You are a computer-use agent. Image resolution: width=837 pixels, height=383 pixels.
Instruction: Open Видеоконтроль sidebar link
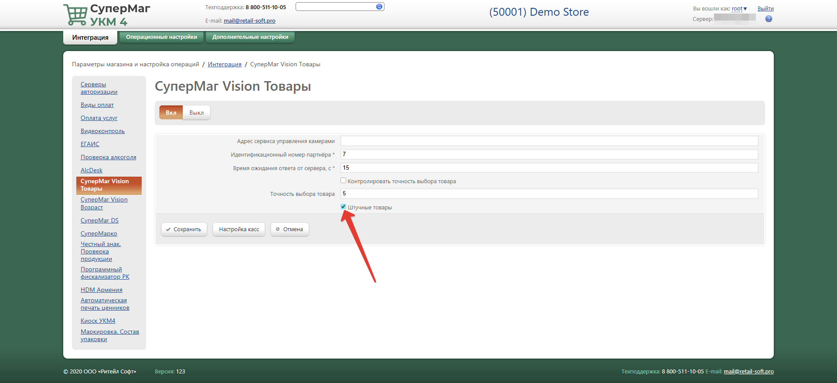point(102,131)
